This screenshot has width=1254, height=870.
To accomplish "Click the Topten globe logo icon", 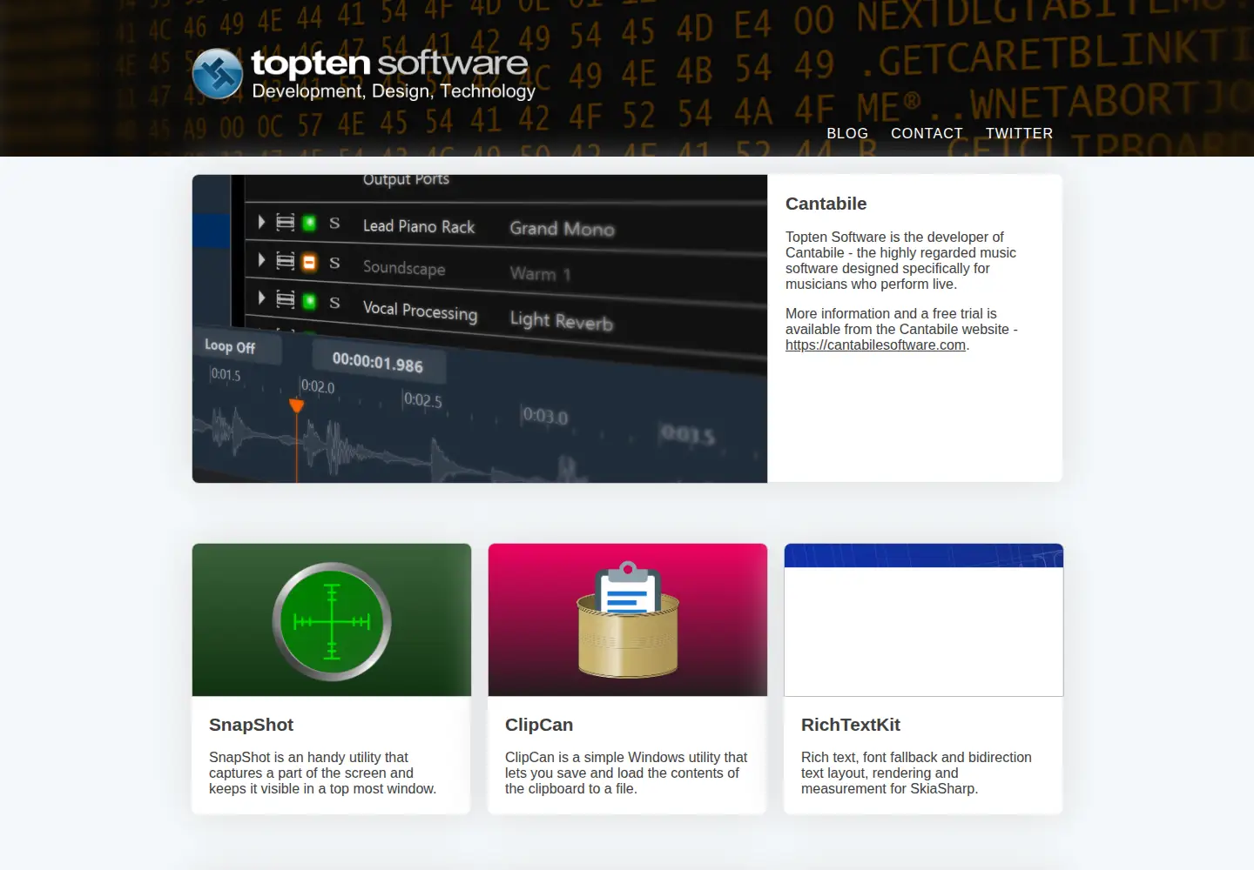I will click(x=218, y=73).
